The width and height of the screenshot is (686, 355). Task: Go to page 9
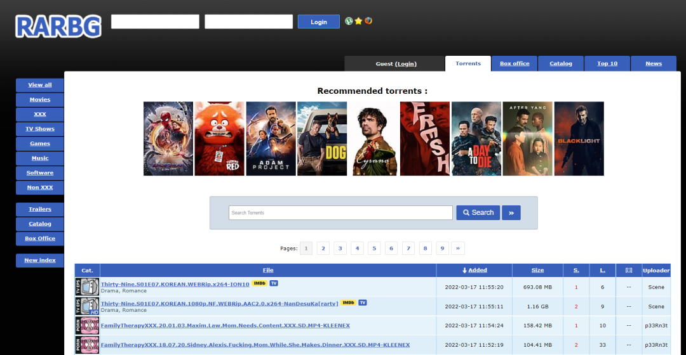442,248
